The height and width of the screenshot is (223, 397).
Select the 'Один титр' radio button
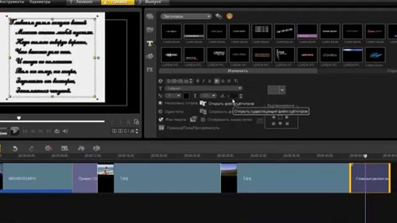(160, 111)
